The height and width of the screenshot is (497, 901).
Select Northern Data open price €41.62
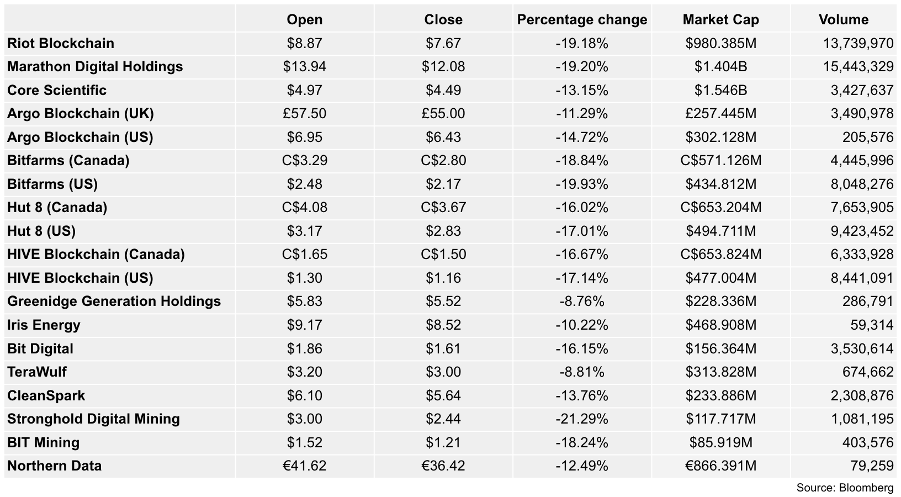click(x=304, y=466)
